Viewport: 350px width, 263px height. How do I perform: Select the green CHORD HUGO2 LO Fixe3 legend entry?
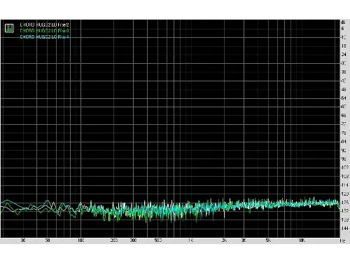click(x=44, y=31)
